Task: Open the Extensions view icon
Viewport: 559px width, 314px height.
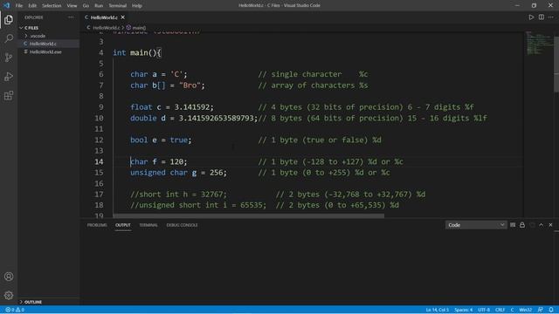Action: tap(9, 95)
